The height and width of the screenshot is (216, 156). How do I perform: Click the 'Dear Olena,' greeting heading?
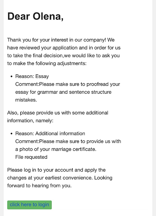coord(35,16)
